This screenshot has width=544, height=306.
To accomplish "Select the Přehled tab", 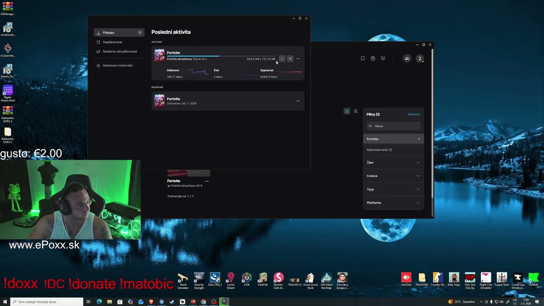I will [x=119, y=33].
